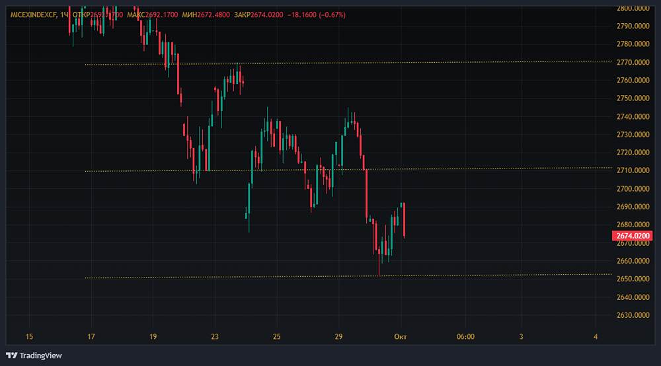The height and width of the screenshot is (366, 661).
Task: Click the red 2674.0200 current price label
Action: tap(633, 236)
